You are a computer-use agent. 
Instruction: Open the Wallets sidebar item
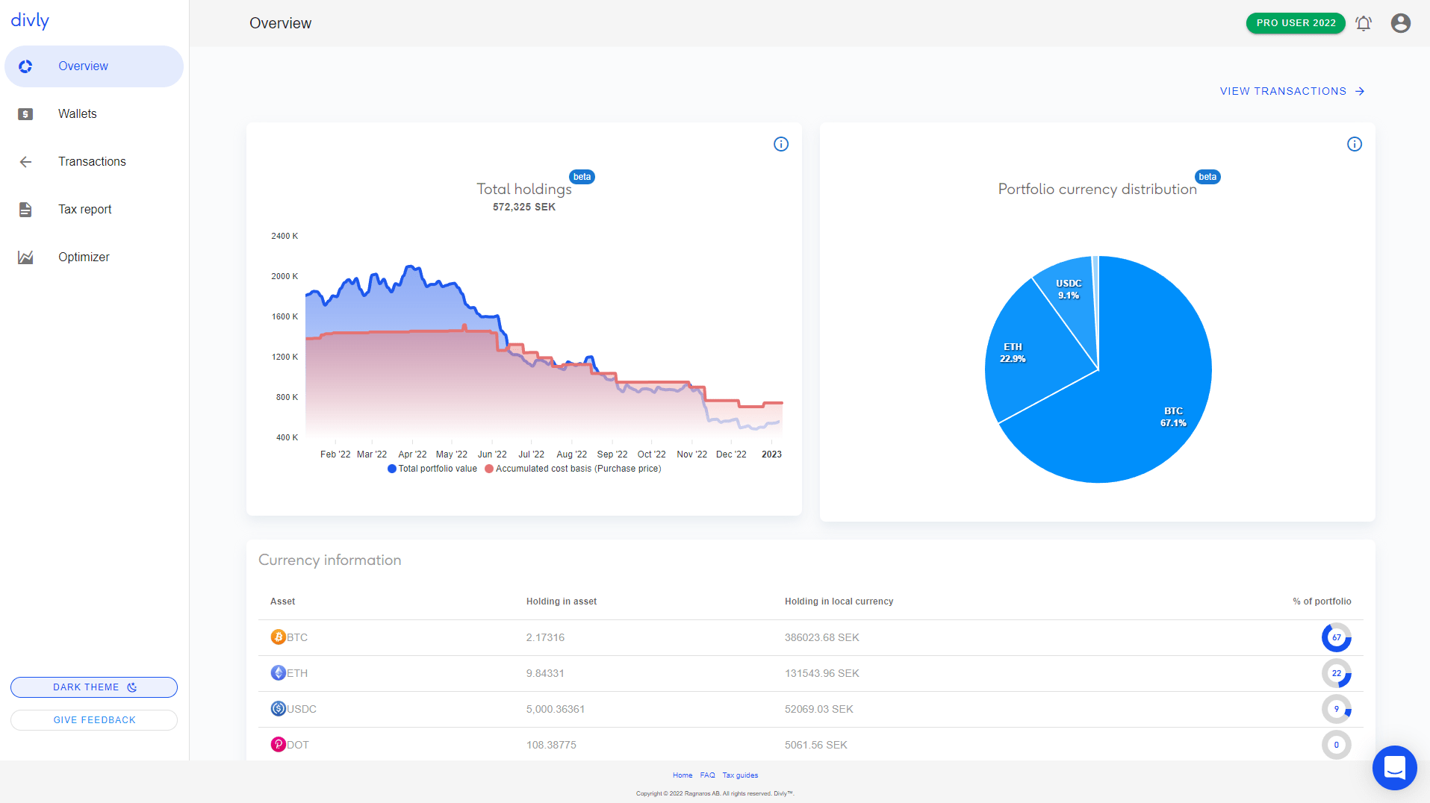click(94, 114)
